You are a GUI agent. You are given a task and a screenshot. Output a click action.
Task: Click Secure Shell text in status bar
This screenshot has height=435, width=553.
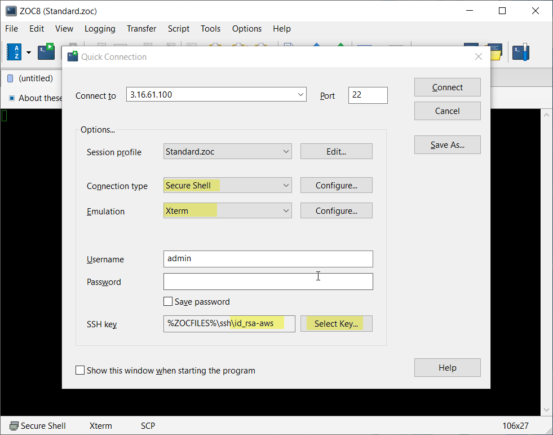[43, 426]
